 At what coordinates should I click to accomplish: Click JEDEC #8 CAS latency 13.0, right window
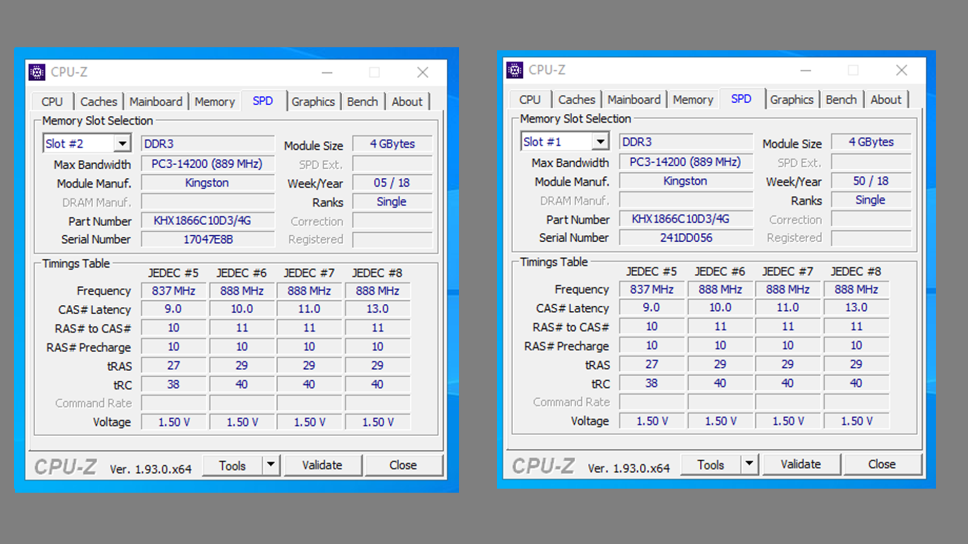pos(856,307)
